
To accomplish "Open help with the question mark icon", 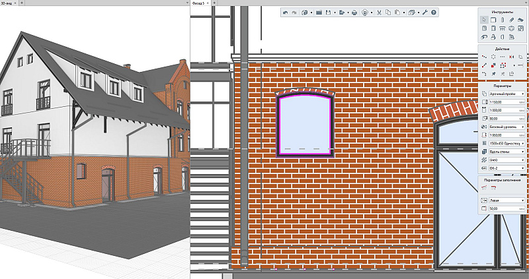I will 434,13.
